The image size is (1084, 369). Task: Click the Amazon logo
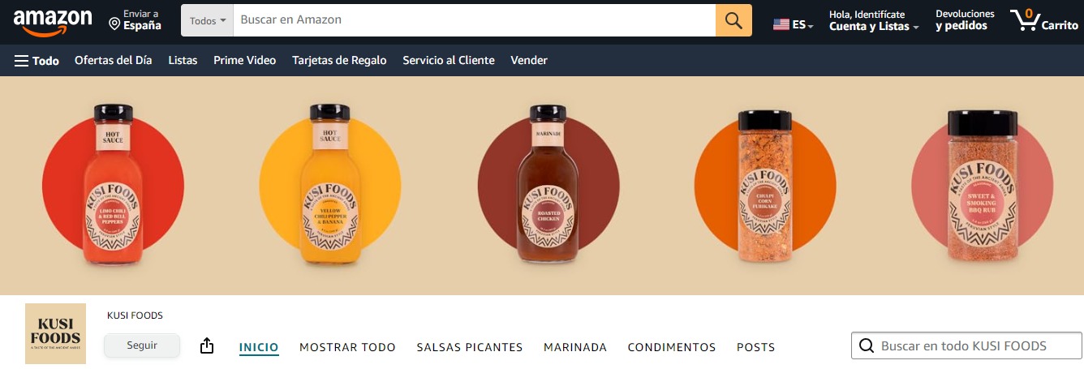[x=53, y=22]
